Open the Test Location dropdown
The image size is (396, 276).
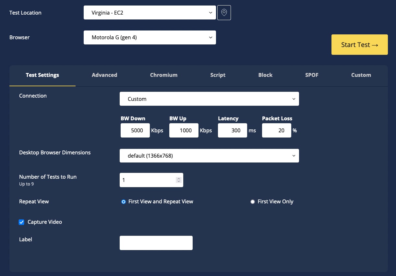150,13
